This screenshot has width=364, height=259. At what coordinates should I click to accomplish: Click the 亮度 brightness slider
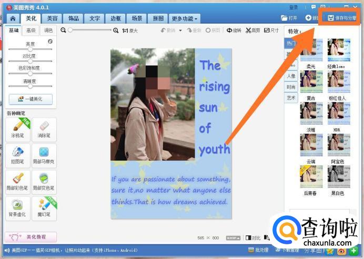point(31,49)
